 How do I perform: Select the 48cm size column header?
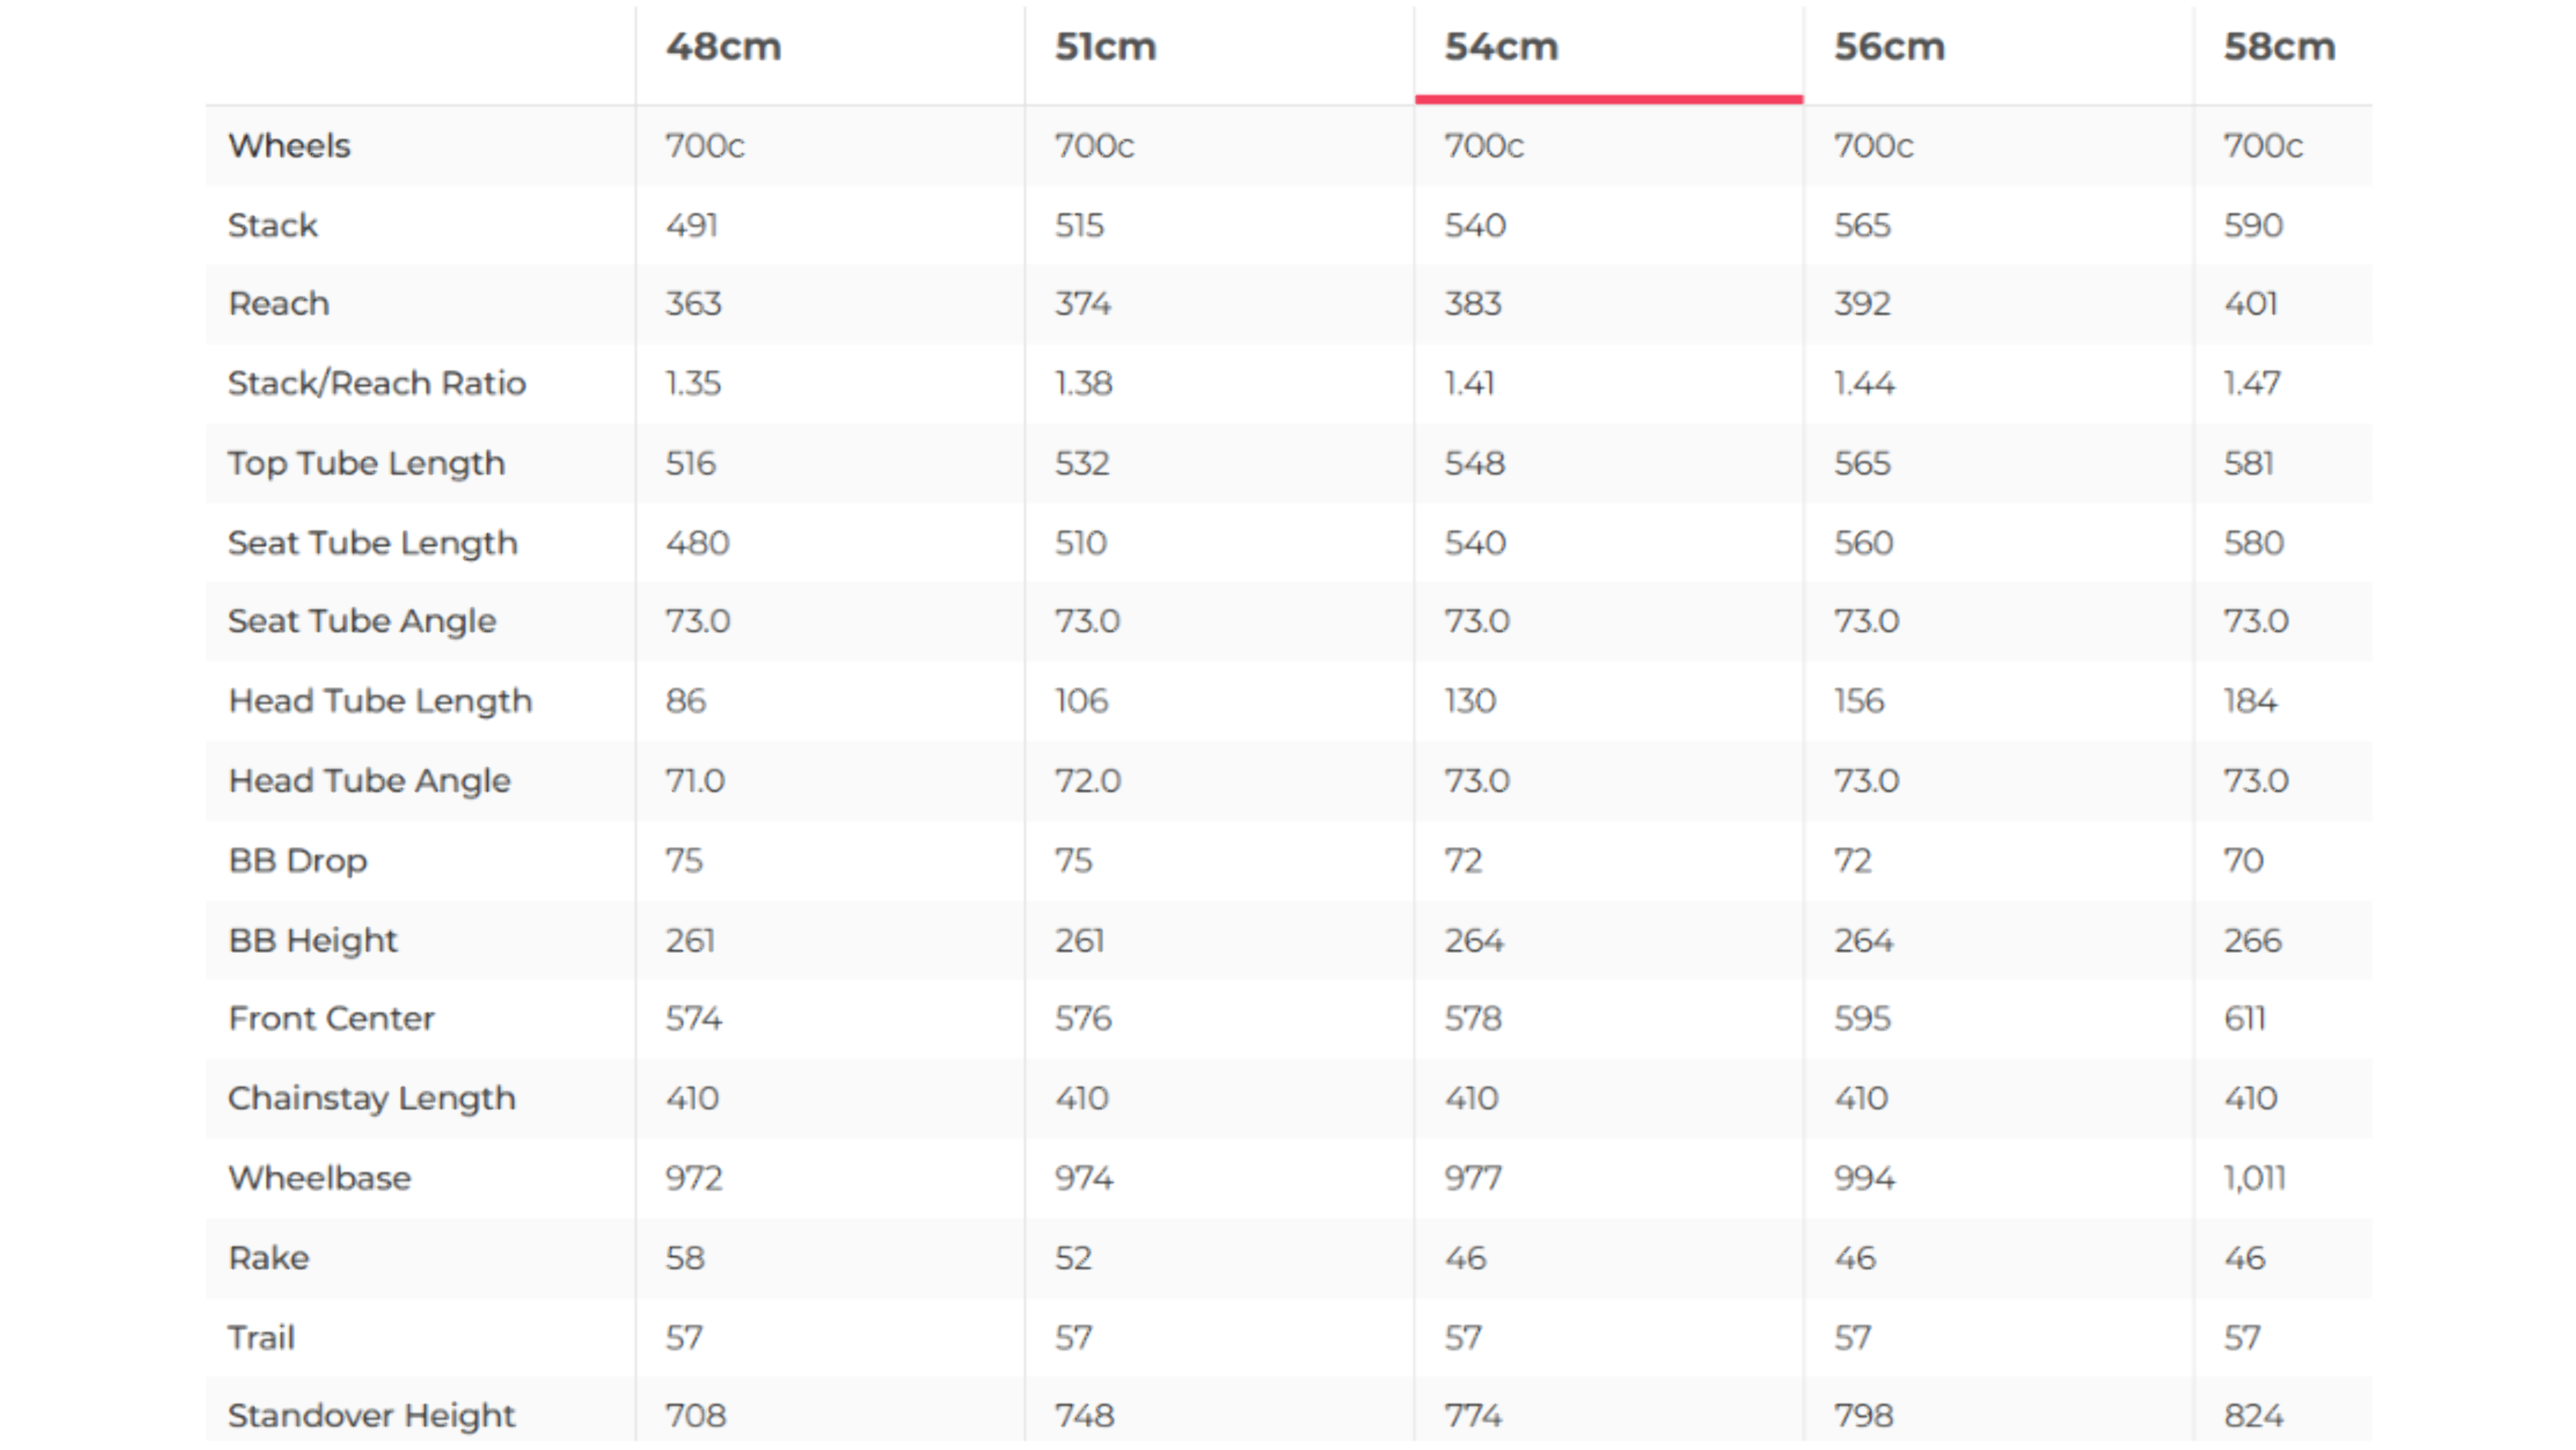coord(723,47)
